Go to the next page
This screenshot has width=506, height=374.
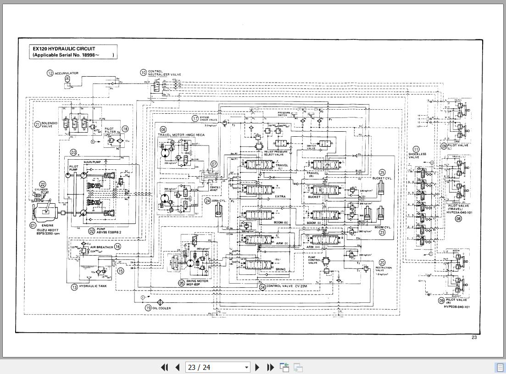point(257,367)
